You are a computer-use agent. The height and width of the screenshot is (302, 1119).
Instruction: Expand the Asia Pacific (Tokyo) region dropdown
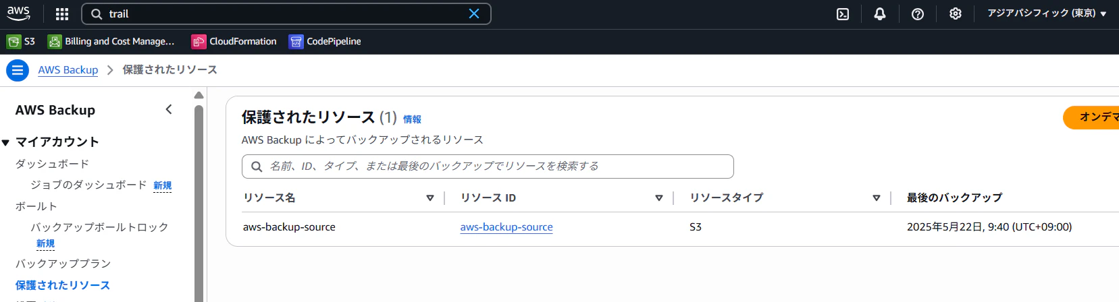(x=1047, y=13)
